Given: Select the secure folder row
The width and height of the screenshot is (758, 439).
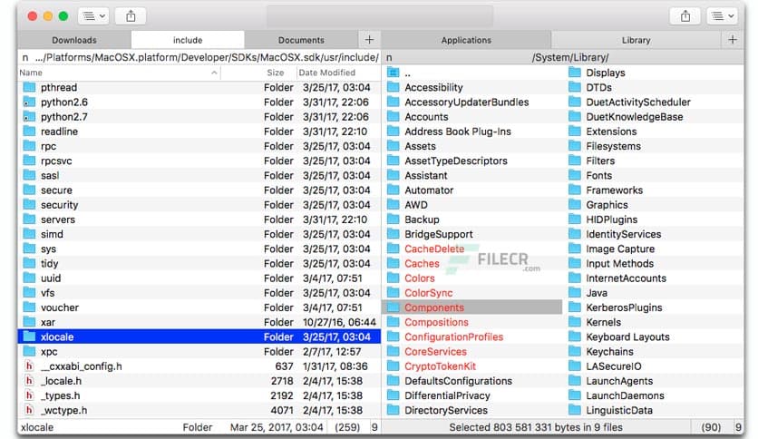Looking at the screenshot, I should (x=199, y=190).
